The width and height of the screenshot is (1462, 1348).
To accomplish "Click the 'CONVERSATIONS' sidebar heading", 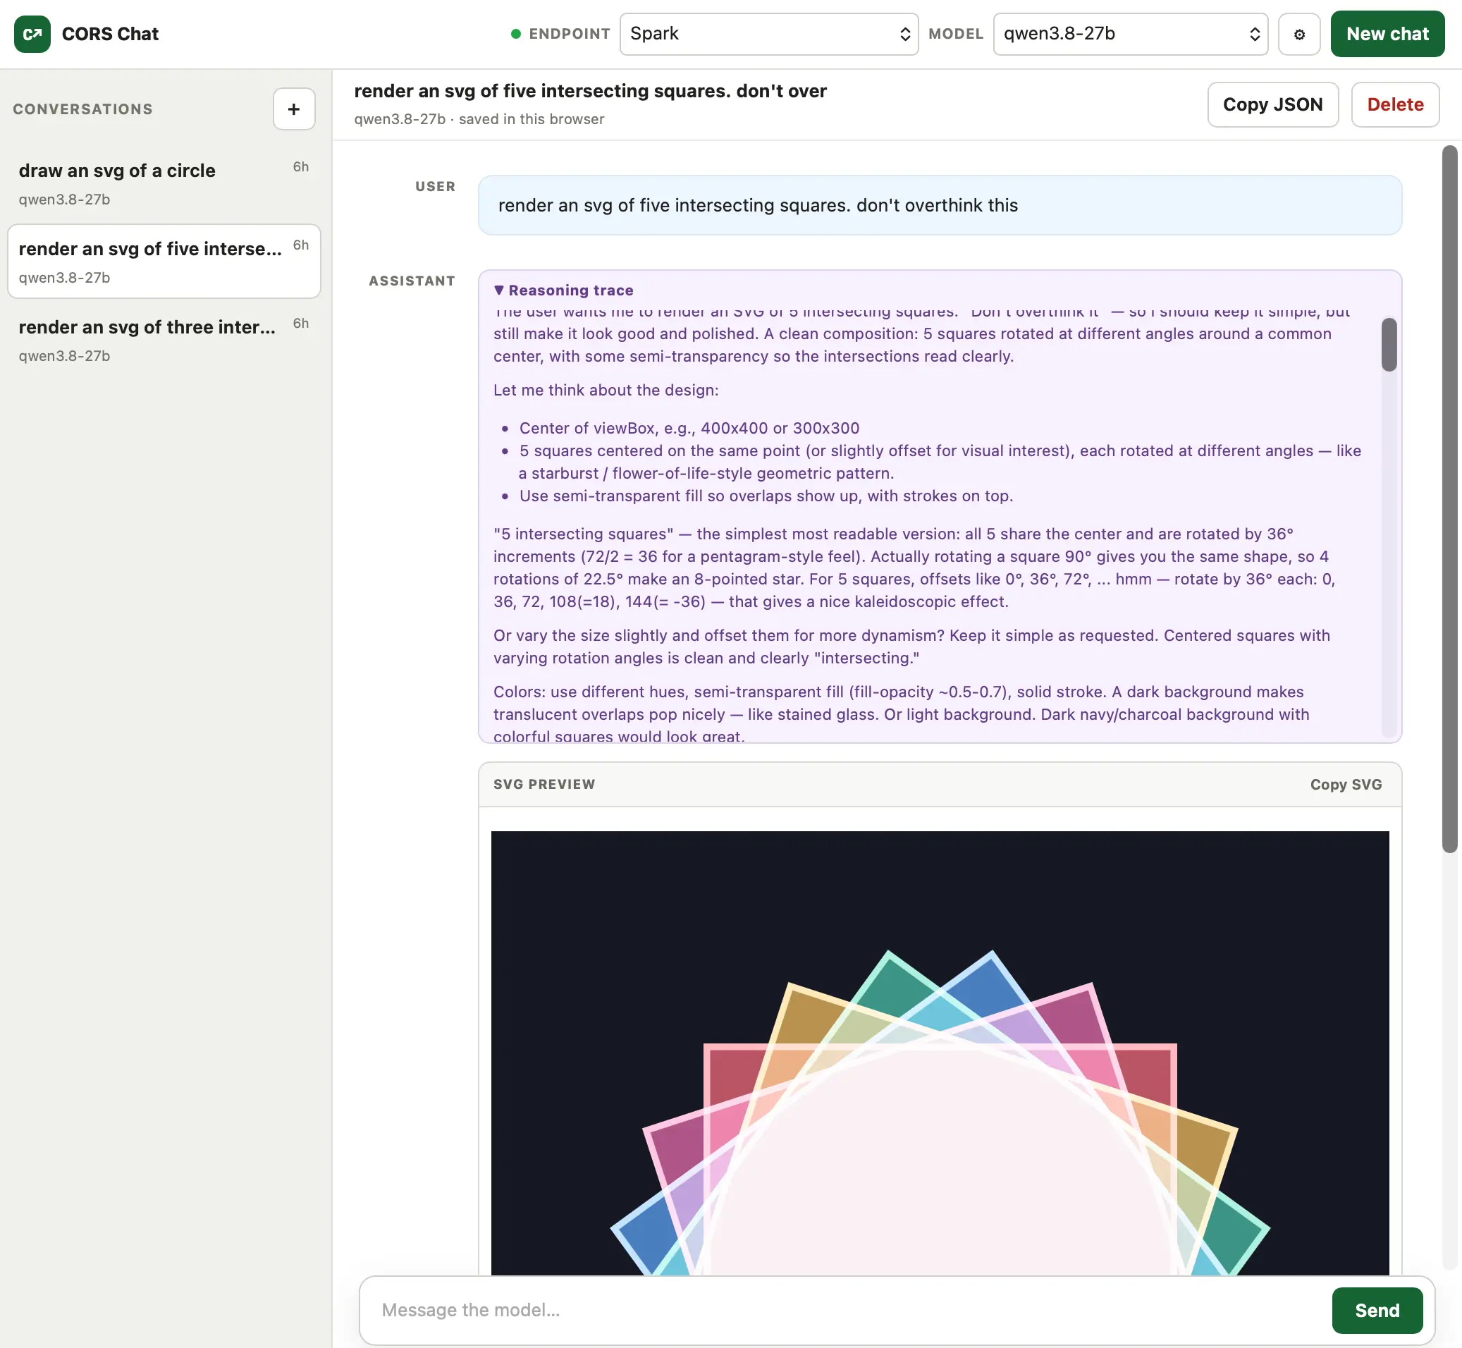I will click(x=82, y=109).
